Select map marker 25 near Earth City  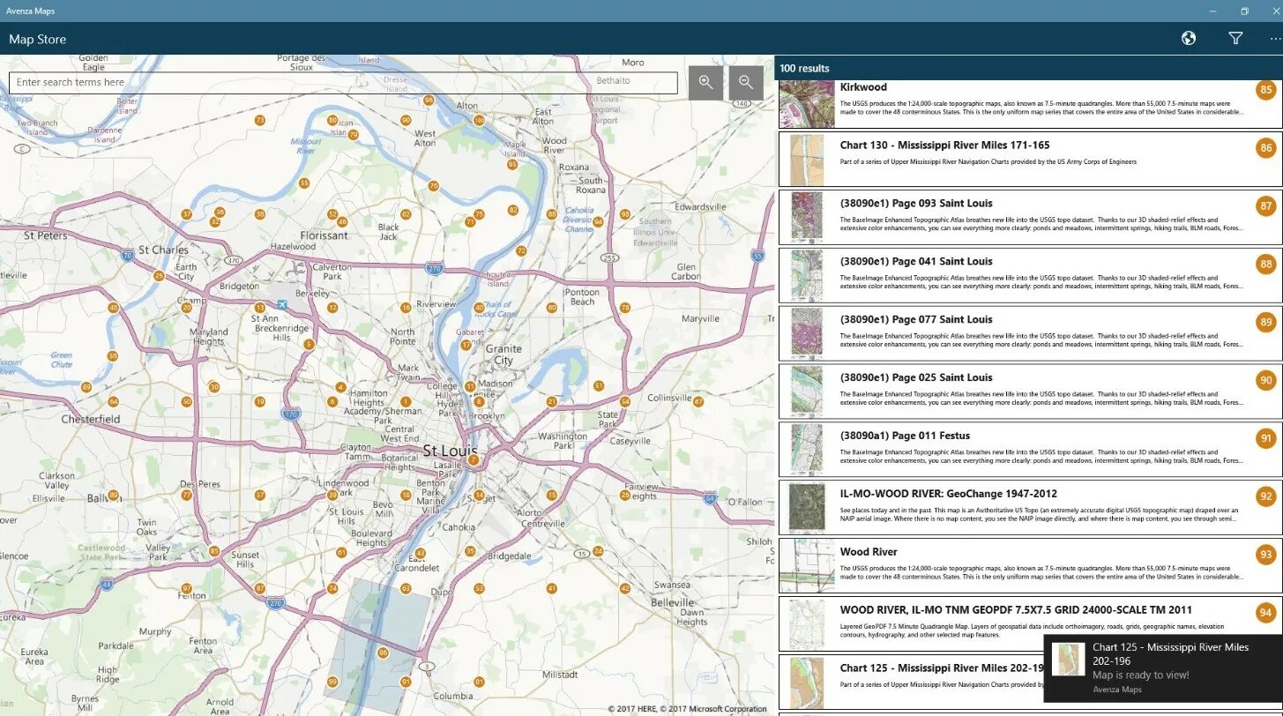pos(159,276)
